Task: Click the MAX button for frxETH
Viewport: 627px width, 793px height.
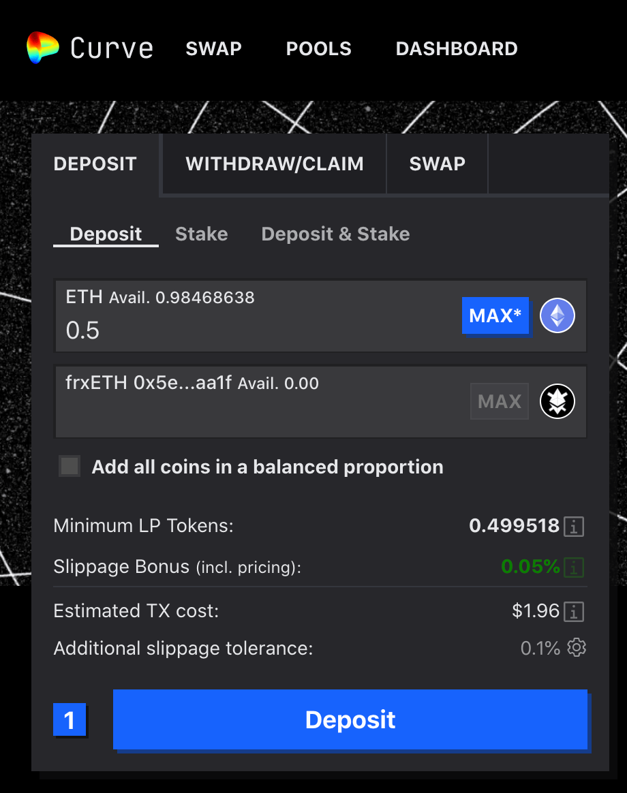Action: coord(500,401)
